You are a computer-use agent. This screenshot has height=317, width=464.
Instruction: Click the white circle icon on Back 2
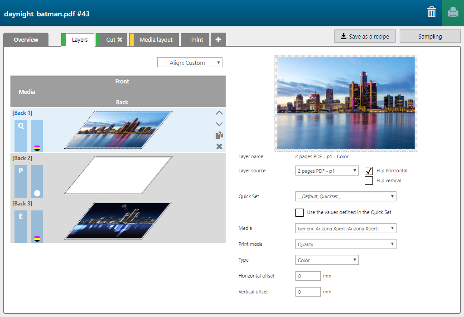[37, 193]
